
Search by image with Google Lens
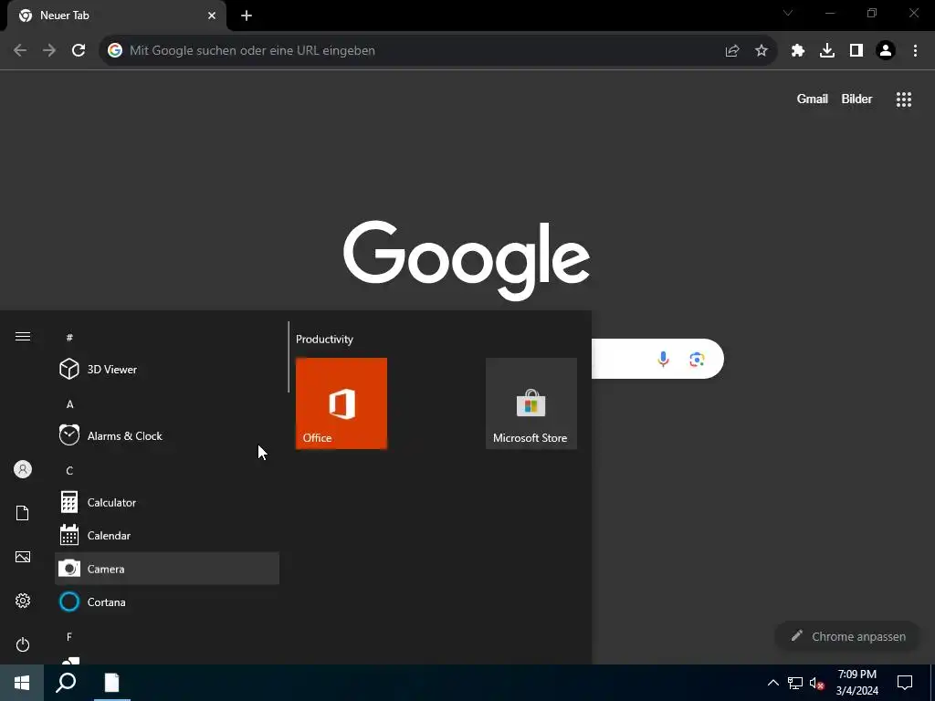[x=697, y=359]
